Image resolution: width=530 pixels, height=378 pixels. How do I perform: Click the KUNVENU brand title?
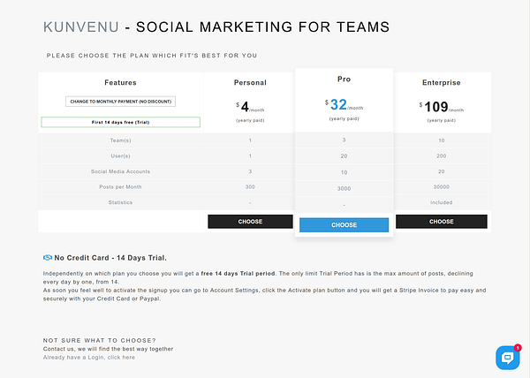81,27
